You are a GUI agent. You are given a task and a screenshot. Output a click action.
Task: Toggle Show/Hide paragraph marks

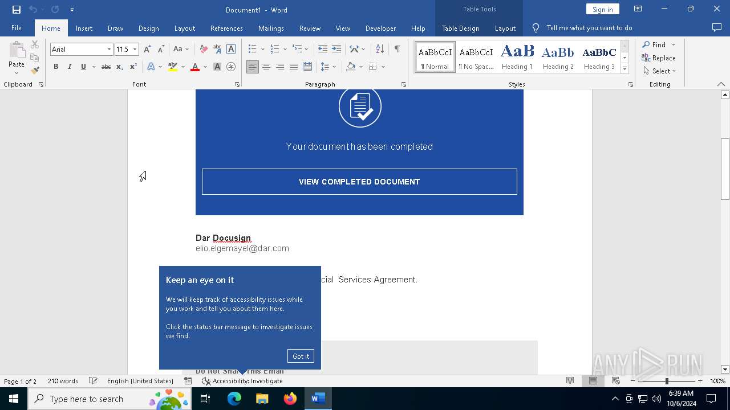click(x=397, y=50)
